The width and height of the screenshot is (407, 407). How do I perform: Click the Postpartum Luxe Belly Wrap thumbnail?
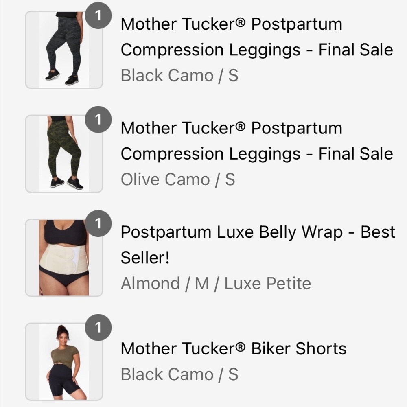tap(63, 256)
